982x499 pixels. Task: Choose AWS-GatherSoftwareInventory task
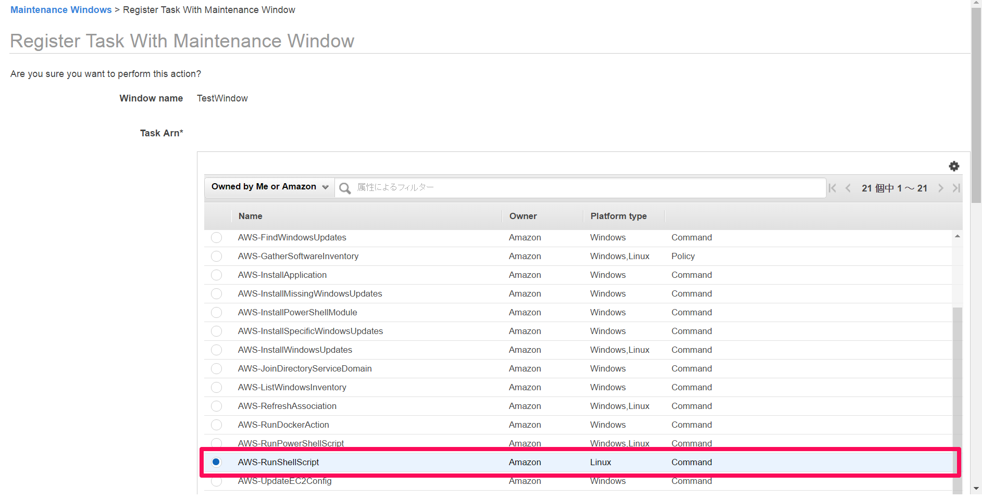[x=216, y=256]
